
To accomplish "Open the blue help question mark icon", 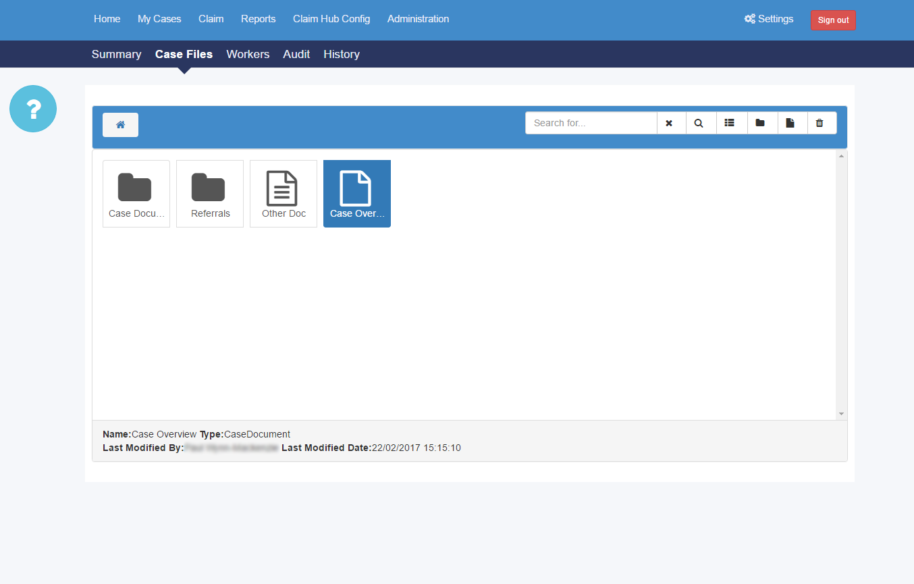I will [33, 109].
